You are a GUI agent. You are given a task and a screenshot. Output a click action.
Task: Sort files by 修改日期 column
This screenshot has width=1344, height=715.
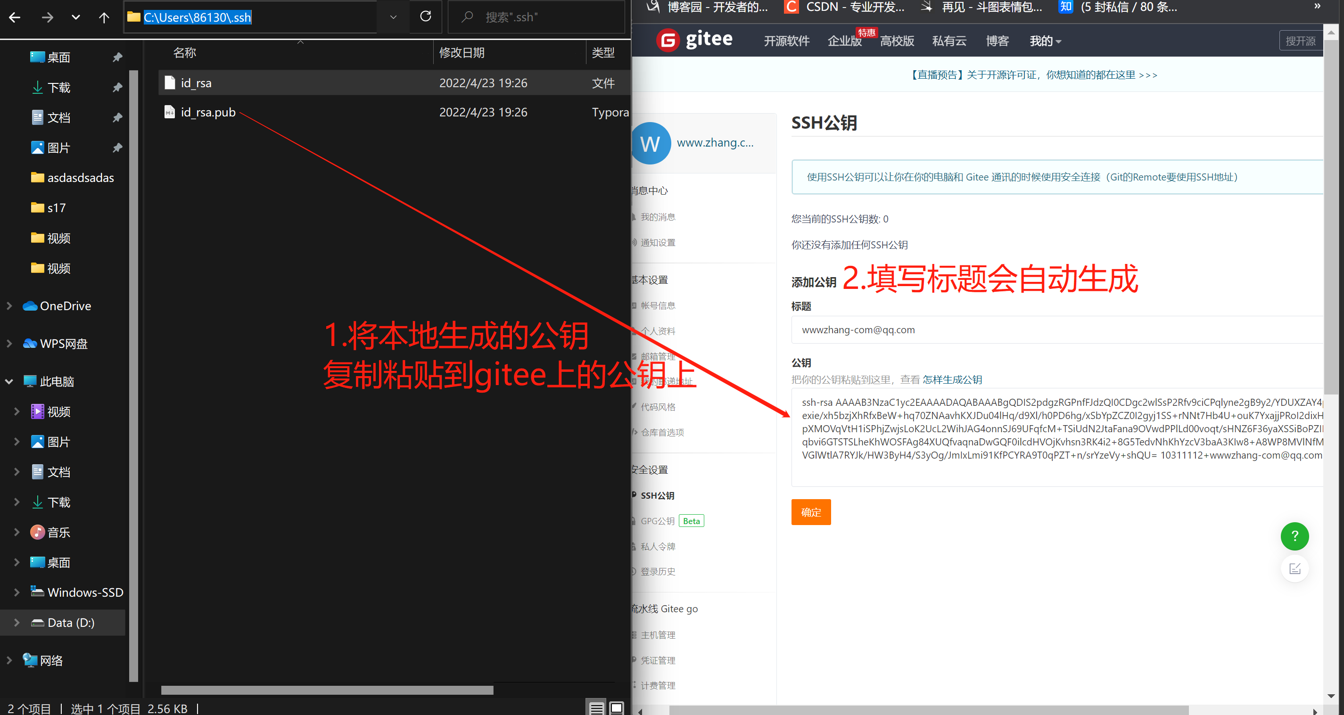click(462, 53)
